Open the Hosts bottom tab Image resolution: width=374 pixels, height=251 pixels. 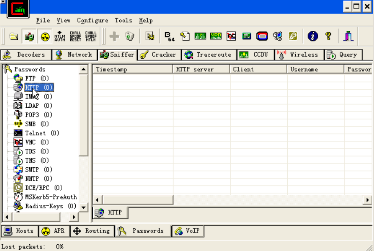[20, 231]
